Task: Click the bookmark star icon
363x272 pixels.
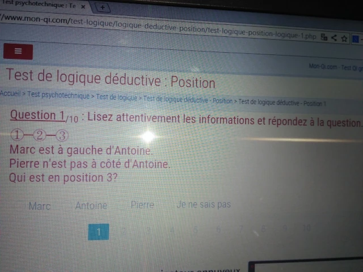Action: click(343, 39)
